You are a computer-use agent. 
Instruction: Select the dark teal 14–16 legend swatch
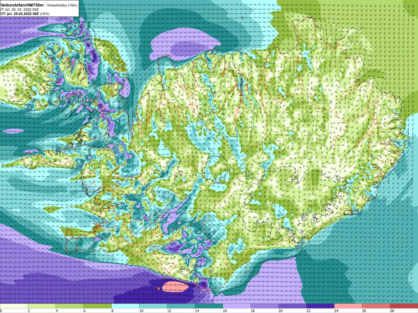209,306
